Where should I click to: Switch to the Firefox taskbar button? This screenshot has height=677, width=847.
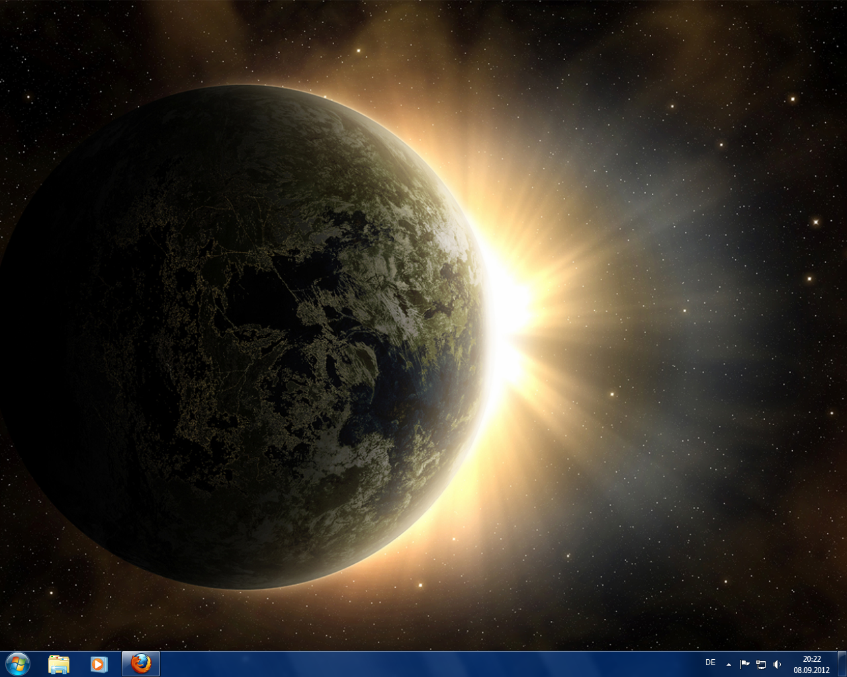pyautogui.click(x=140, y=664)
